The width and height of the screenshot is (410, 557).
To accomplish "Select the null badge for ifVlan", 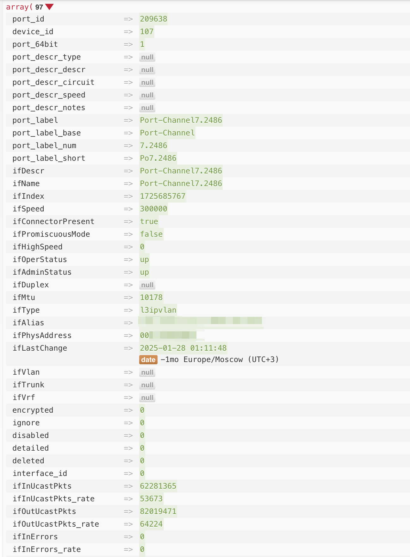I will (x=147, y=372).
